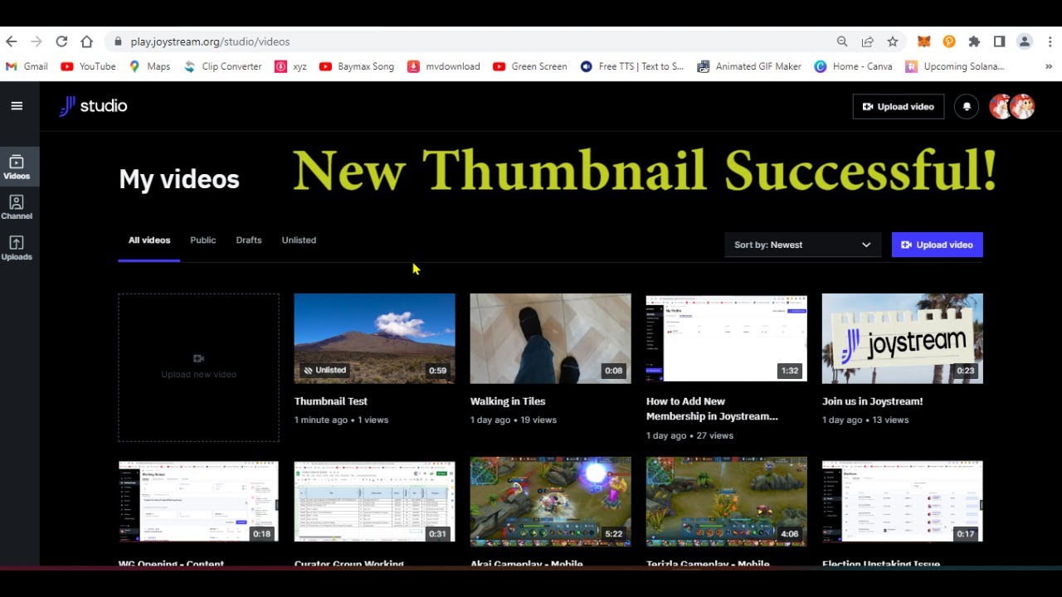Switch to the Unlisted tab
The image size is (1062, 597).
[299, 240]
